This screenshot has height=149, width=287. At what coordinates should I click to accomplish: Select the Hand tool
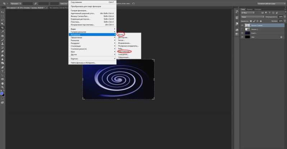click(x=3, y=83)
